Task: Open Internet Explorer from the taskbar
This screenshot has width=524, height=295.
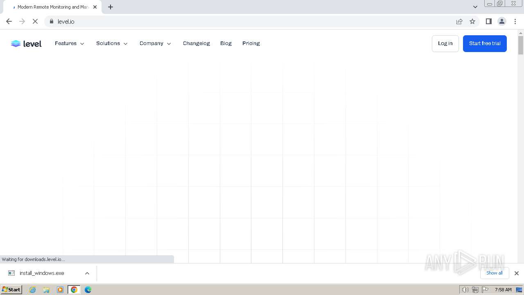Action: tap(33, 290)
